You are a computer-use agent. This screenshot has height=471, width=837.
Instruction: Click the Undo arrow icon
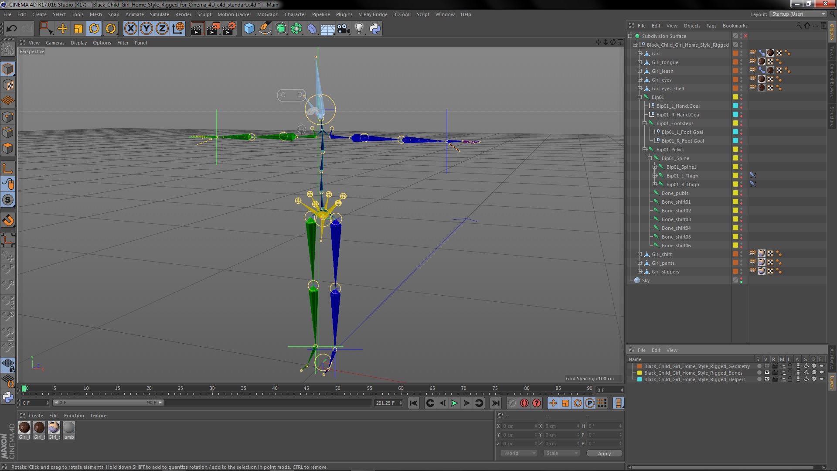[11, 29]
